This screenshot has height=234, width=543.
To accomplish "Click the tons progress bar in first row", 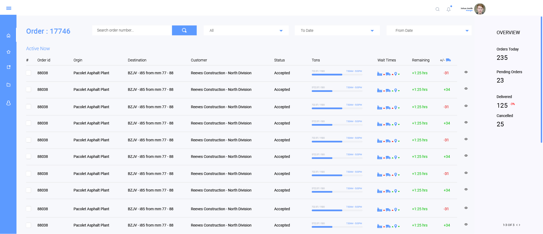I will click(x=337, y=75).
